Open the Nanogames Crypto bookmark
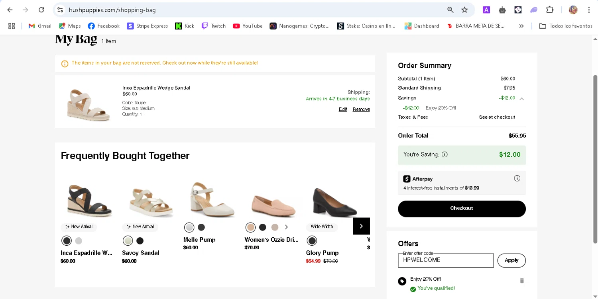 coord(300,26)
